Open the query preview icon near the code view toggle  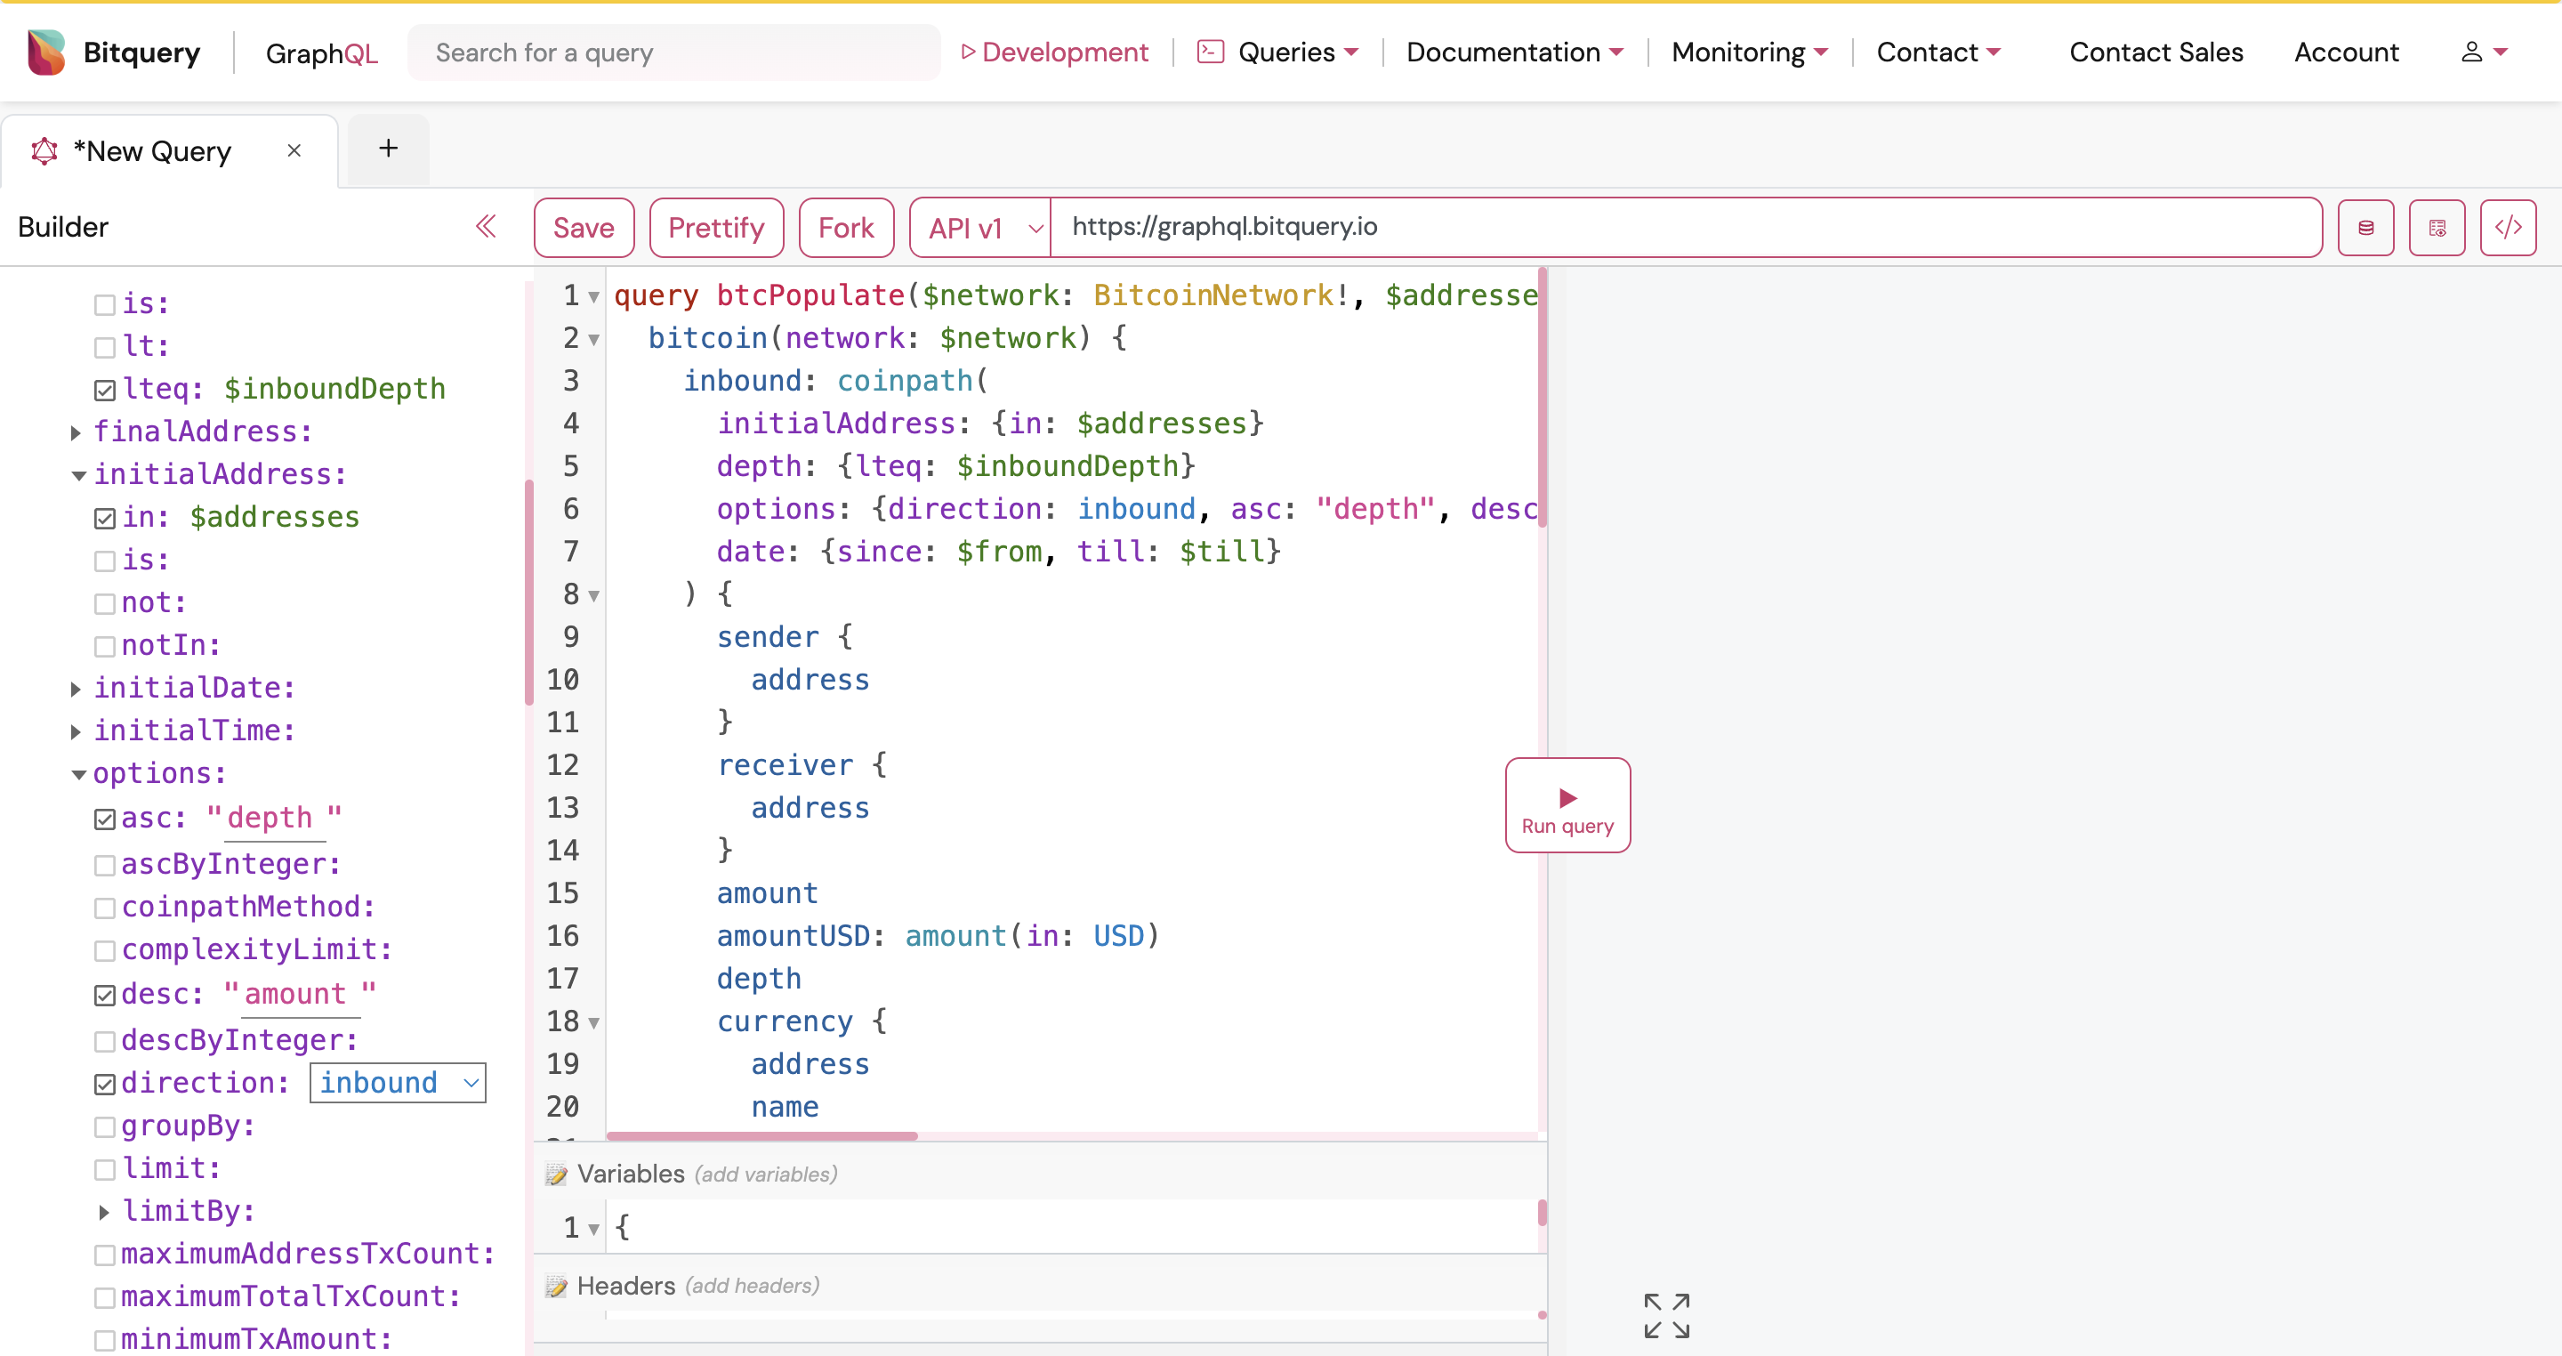click(x=2437, y=227)
